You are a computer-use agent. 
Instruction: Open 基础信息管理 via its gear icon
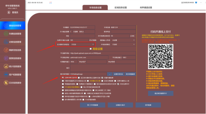(x=6, y=26)
